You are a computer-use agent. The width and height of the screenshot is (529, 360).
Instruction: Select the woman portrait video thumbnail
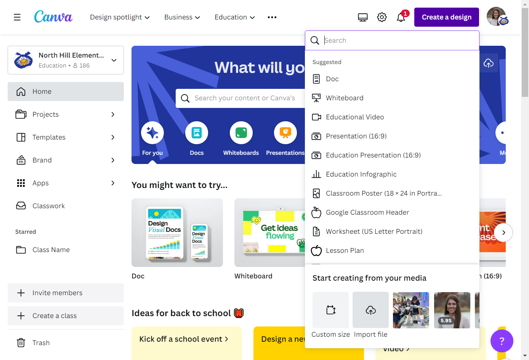click(x=452, y=310)
